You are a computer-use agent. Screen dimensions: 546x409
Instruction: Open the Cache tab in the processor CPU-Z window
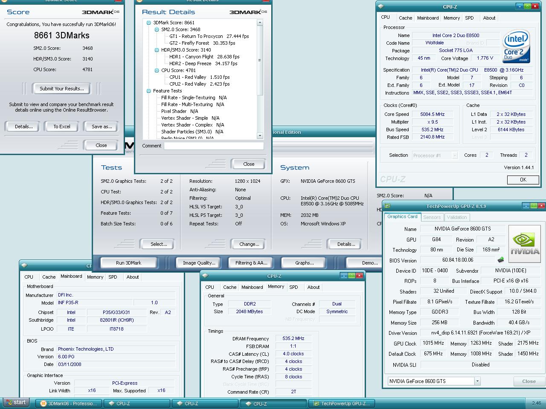(x=405, y=18)
